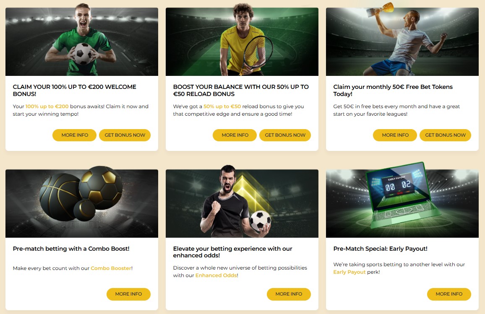Open MORE INFO for Free Bet Tokens

[395, 135]
